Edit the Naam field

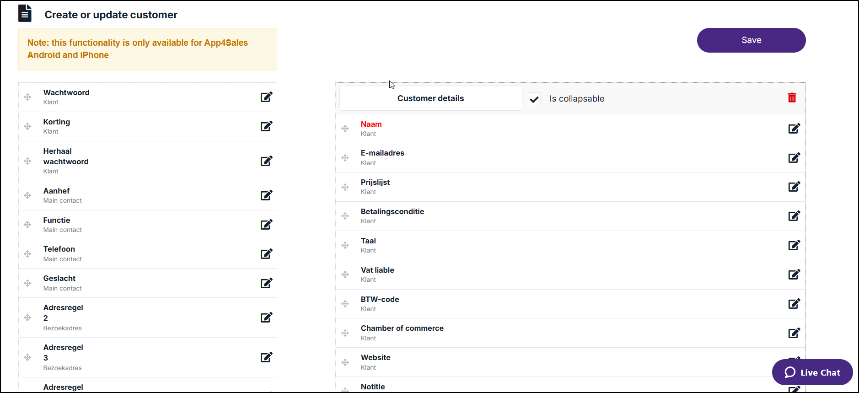pyautogui.click(x=794, y=129)
